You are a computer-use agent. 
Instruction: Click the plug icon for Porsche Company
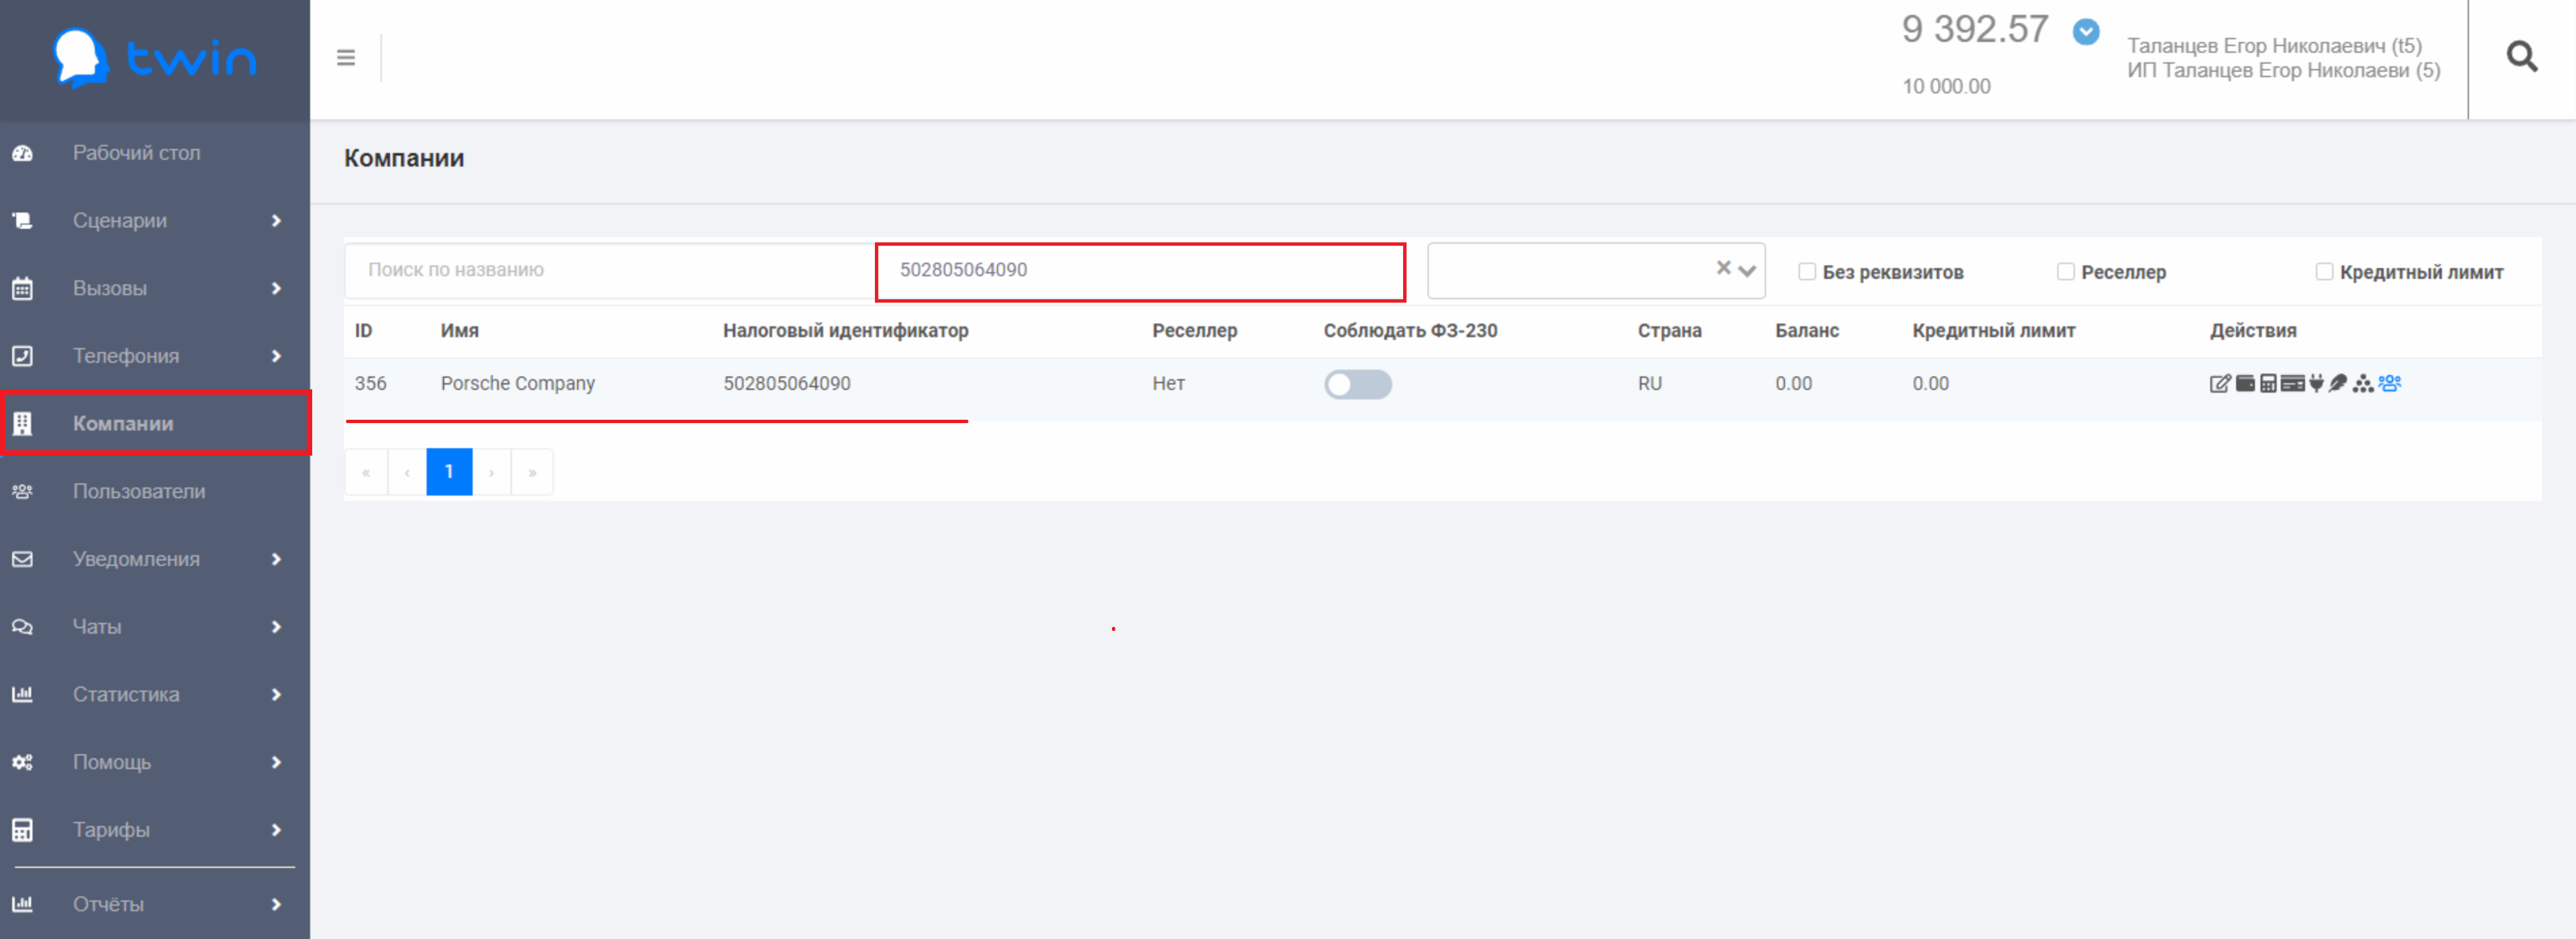point(2317,384)
